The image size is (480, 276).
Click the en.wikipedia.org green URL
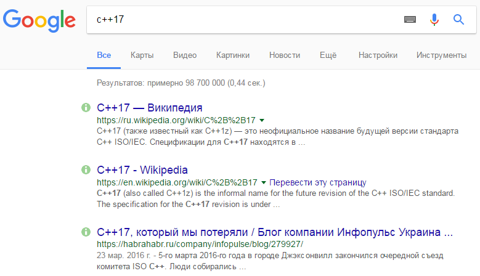tap(177, 183)
